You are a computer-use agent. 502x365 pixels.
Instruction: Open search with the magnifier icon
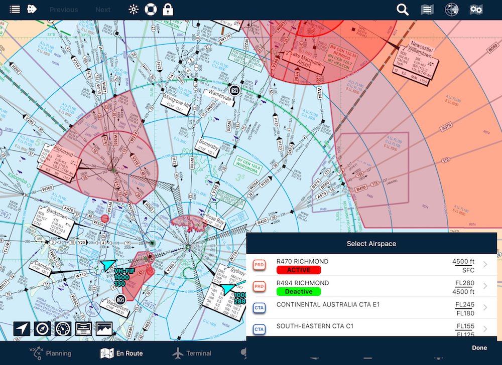(403, 10)
